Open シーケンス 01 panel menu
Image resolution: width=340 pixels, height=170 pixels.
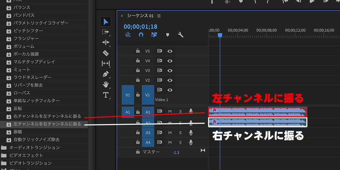[x=159, y=16]
